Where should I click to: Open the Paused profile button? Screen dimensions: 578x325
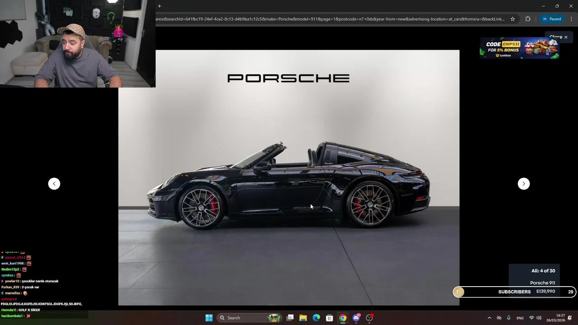pyautogui.click(x=552, y=19)
